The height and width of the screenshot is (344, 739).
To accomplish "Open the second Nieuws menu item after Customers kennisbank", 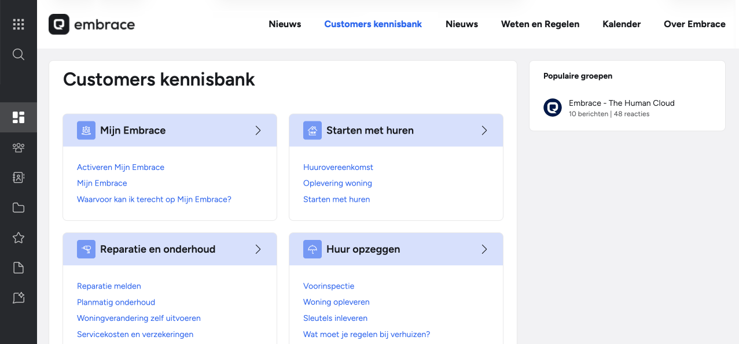I will tap(462, 24).
